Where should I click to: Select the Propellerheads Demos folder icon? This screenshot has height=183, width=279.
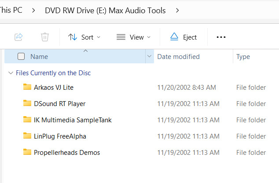click(x=27, y=152)
